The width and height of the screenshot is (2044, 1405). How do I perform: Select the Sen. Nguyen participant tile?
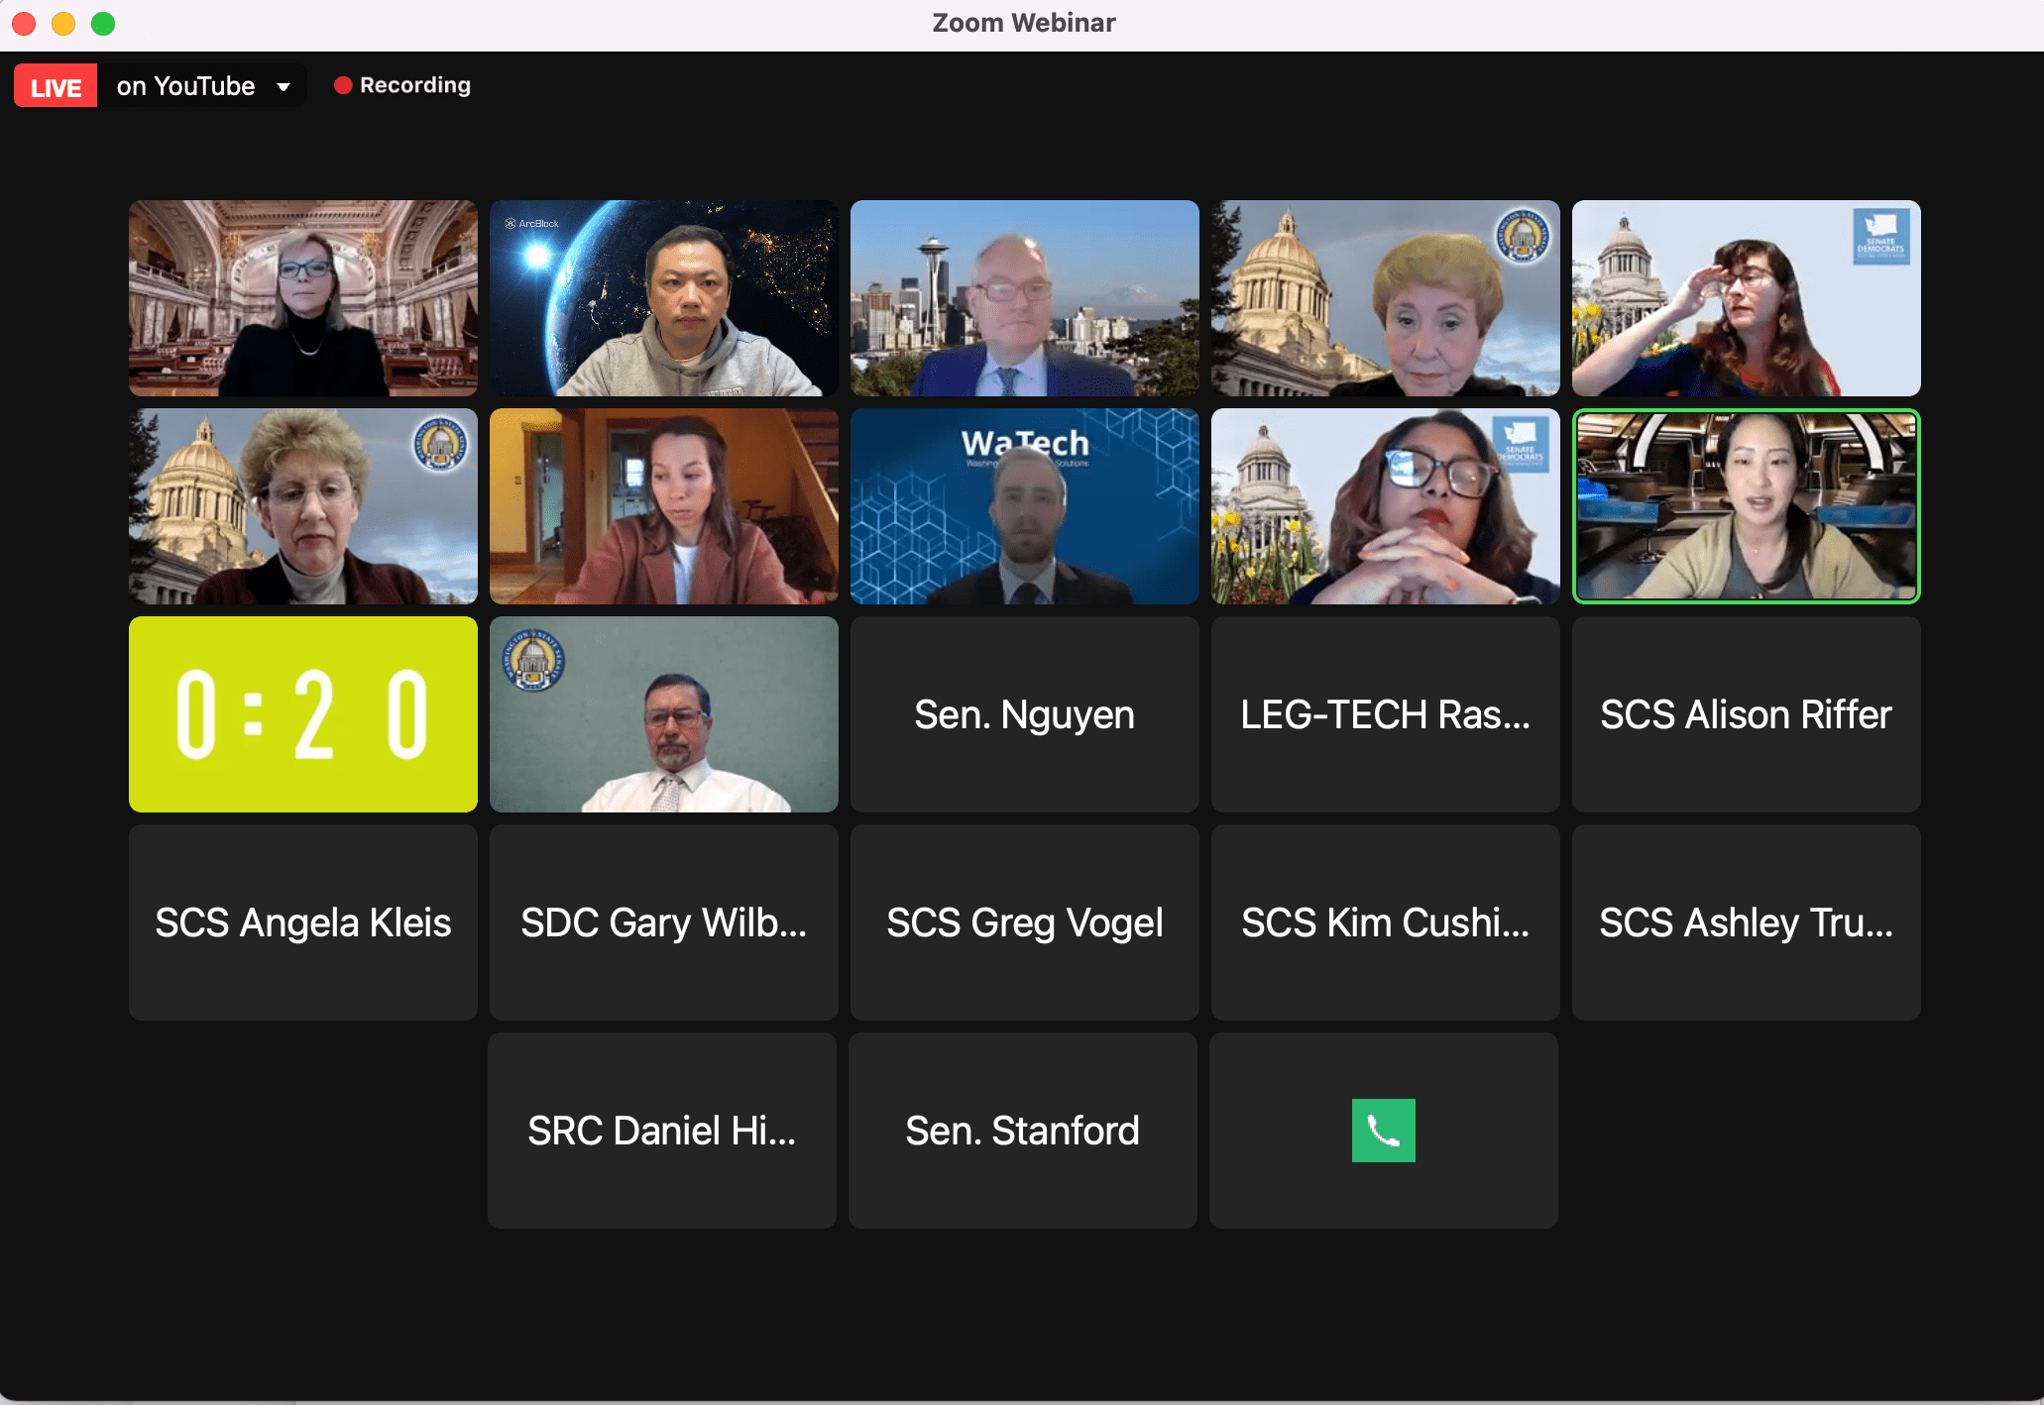click(x=1024, y=714)
